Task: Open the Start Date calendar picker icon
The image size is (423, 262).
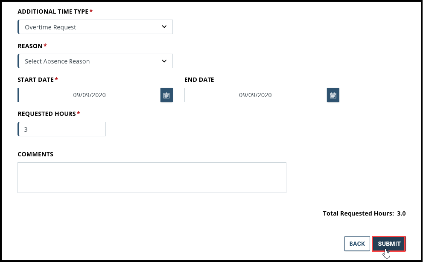Action: click(x=166, y=95)
